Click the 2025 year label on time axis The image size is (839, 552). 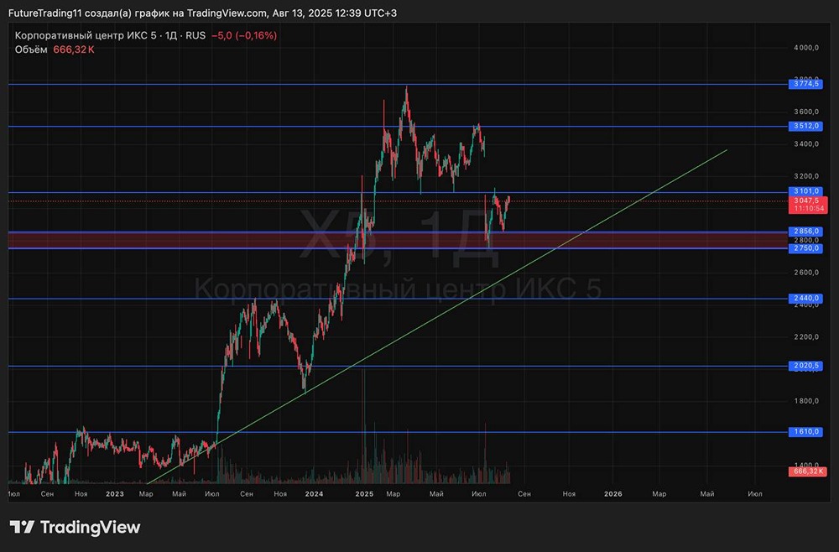pyautogui.click(x=364, y=494)
